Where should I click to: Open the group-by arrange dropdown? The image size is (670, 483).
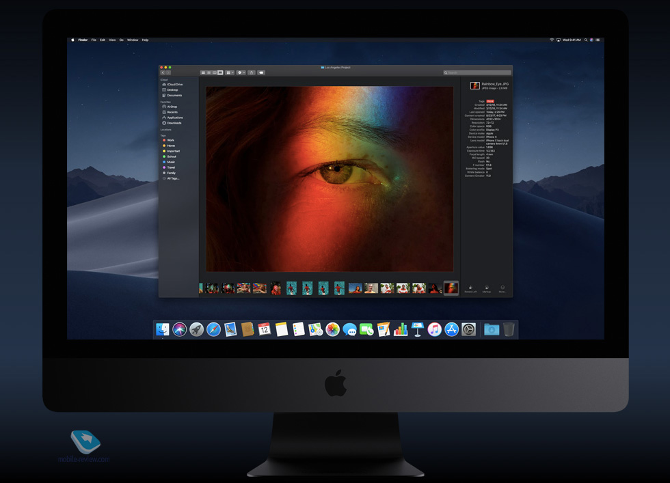tap(230, 72)
